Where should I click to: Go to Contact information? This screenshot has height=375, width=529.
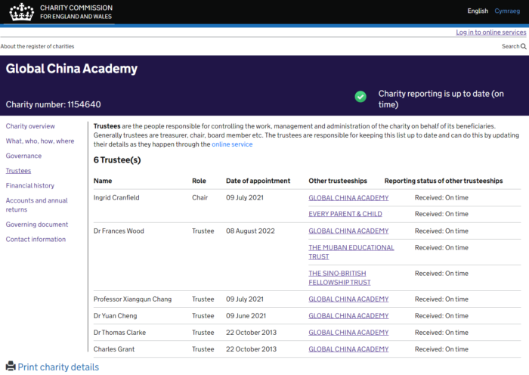[36, 240]
